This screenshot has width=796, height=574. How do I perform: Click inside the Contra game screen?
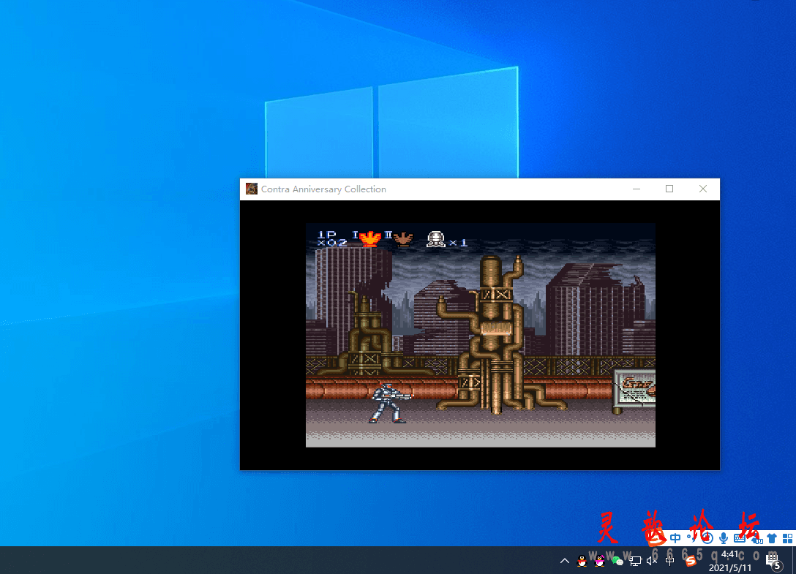tap(480, 335)
